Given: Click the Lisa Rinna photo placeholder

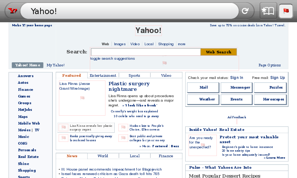Looking at the screenshot, I should point(82,98).
